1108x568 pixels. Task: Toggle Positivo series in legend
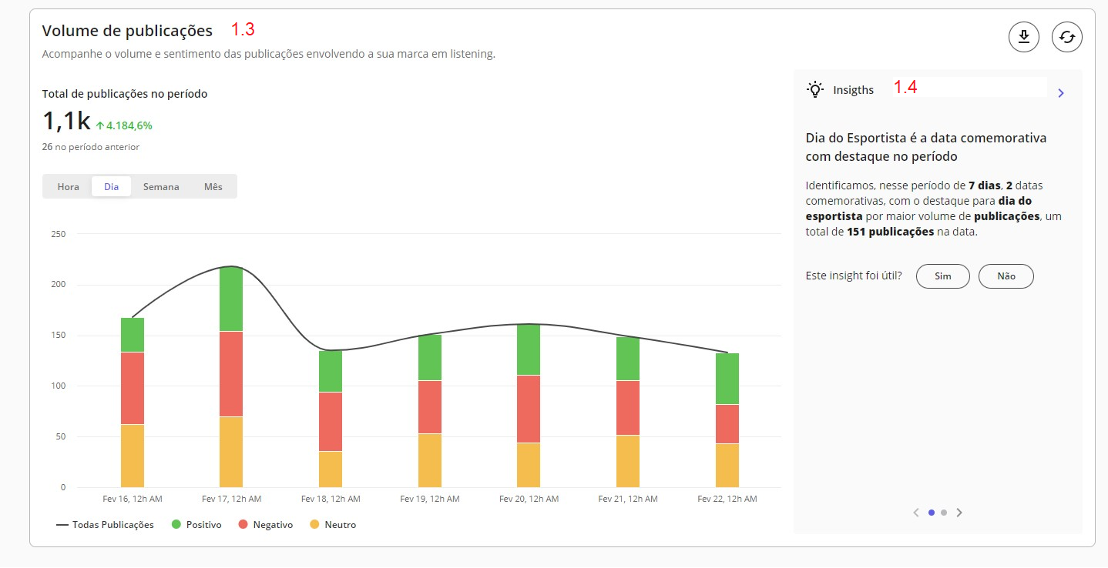pos(196,525)
